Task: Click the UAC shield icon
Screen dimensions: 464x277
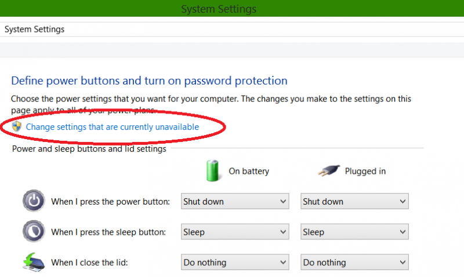Action: pyautogui.click(x=17, y=126)
